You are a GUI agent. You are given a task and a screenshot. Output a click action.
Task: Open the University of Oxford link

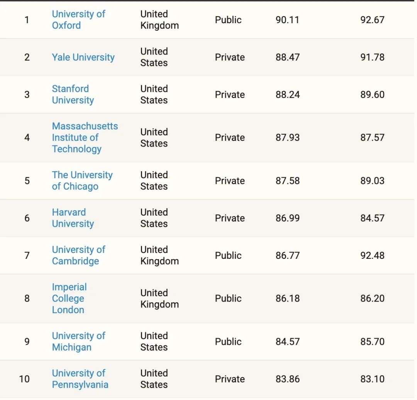(78, 20)
